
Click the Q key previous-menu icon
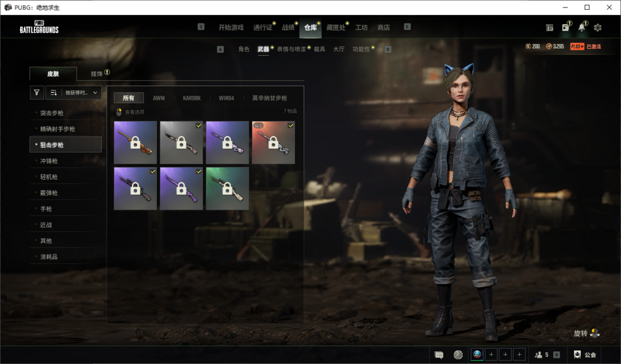[x=201, y=27]
